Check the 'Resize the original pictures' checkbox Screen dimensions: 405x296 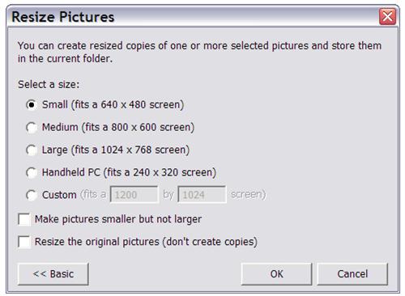(x=24, y=242)
